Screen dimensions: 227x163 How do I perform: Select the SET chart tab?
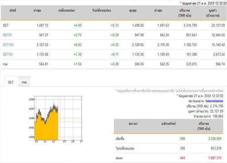point(10,82)
